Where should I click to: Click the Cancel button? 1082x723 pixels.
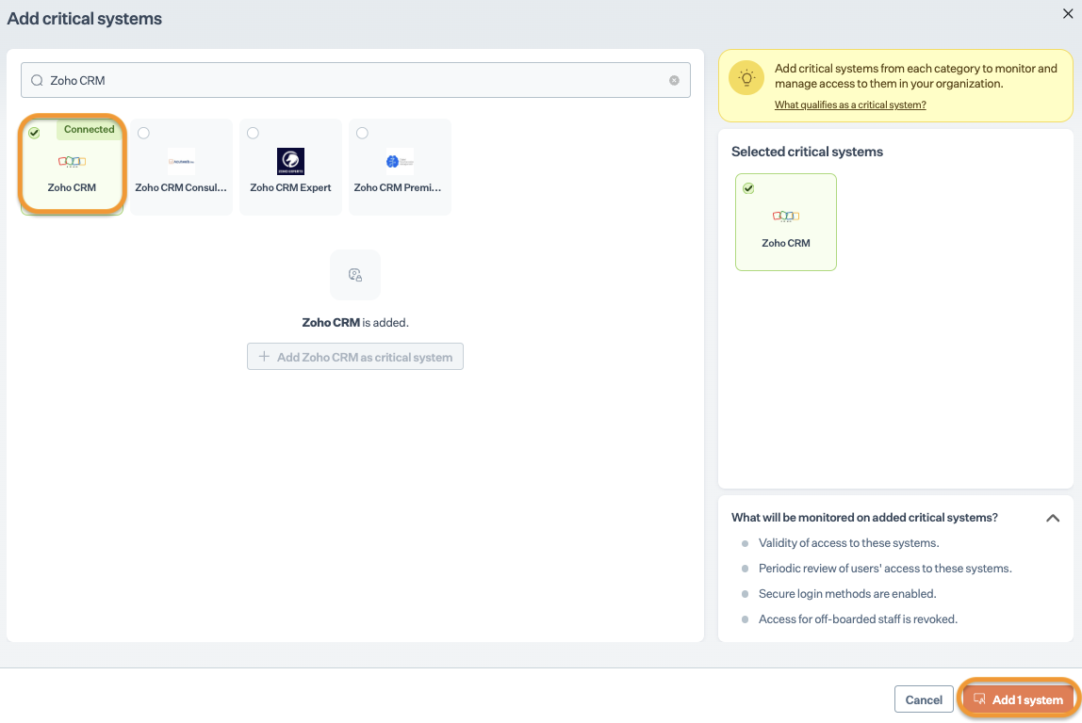coord(924,699)
